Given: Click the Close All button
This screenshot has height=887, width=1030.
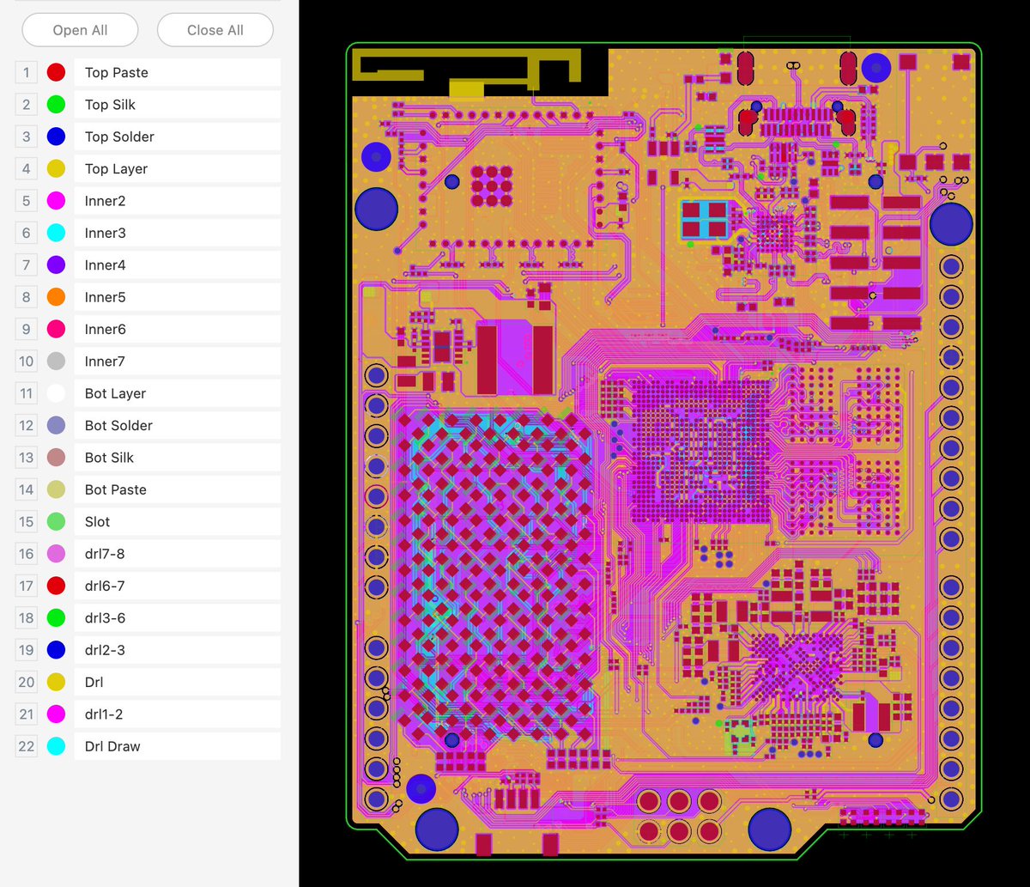Looking at the screenshot, I should pos(215,30).
